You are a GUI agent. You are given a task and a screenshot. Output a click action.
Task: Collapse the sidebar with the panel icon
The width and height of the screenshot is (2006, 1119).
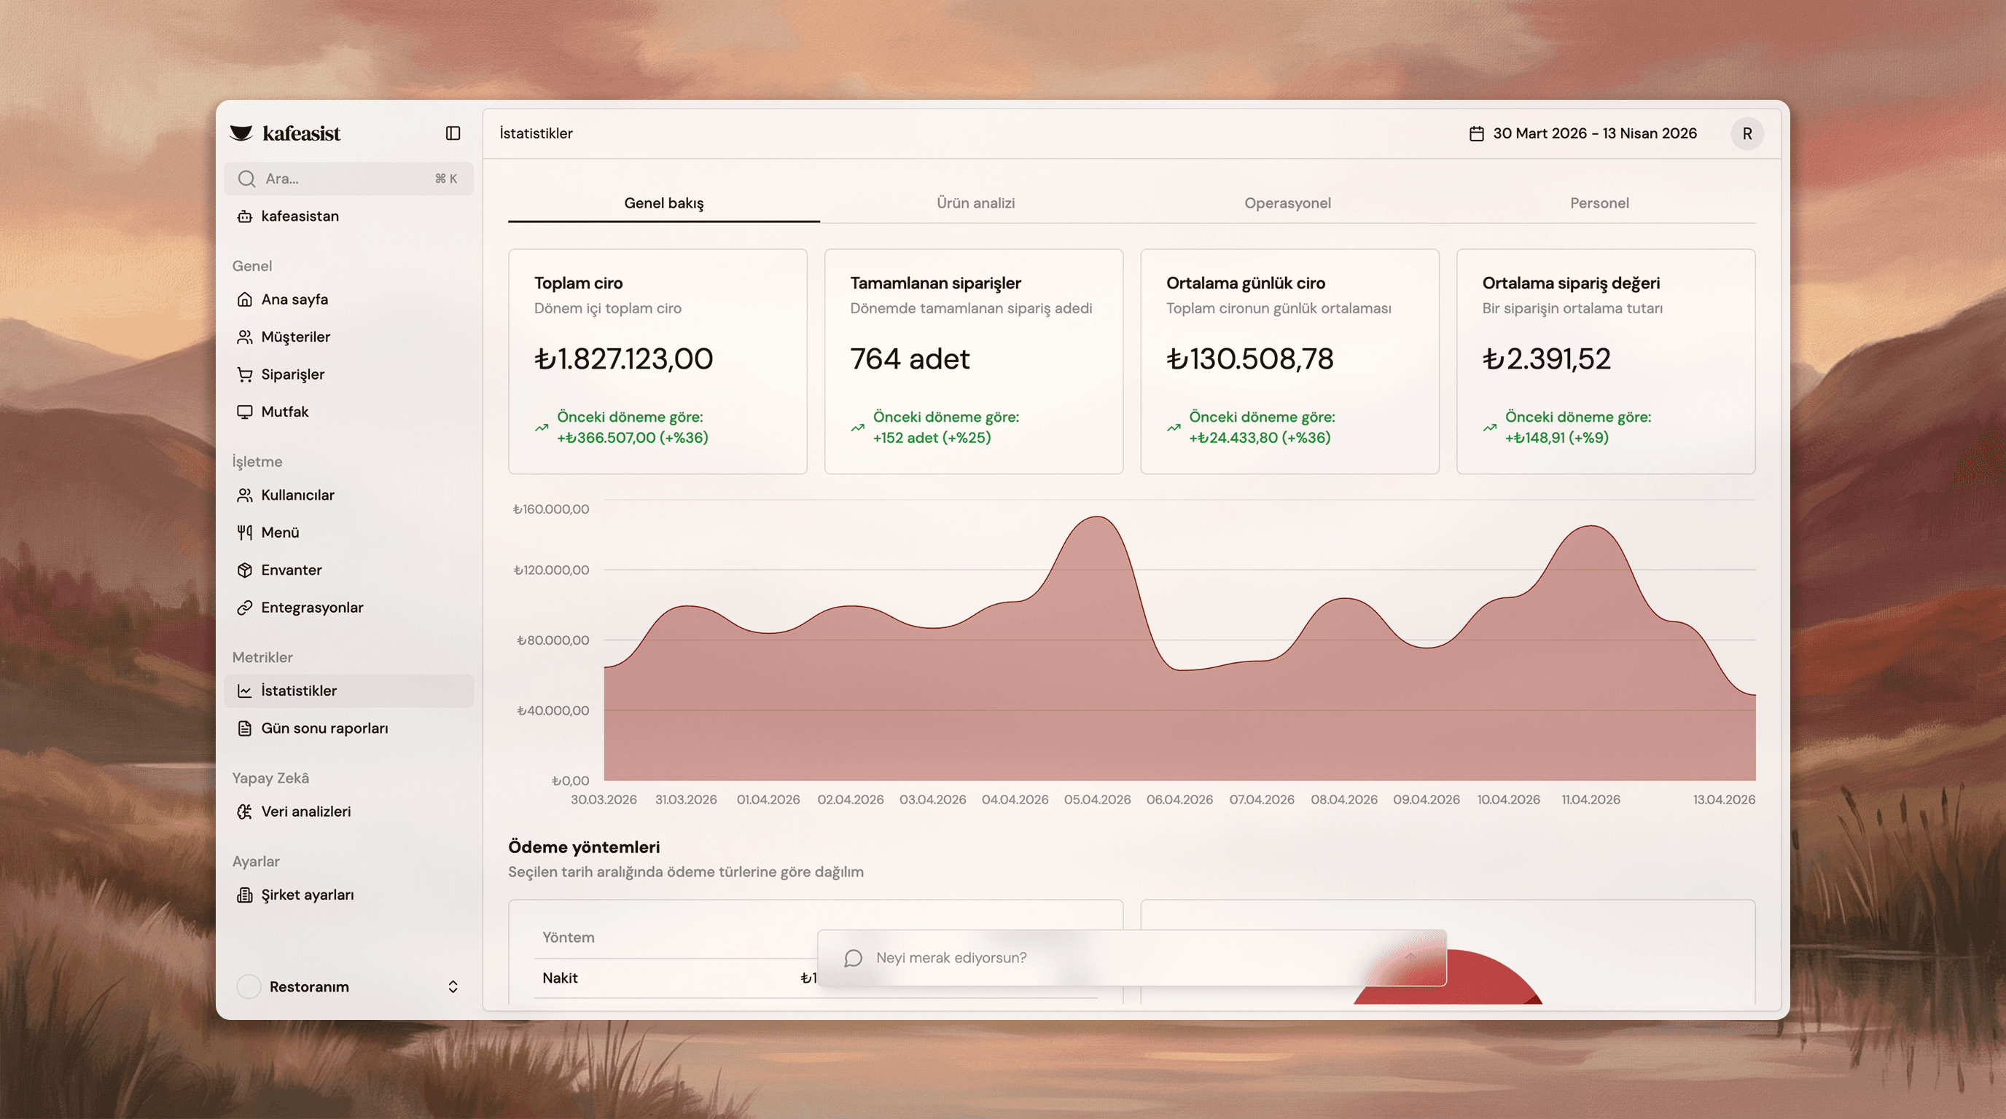[x=453, y=133]
